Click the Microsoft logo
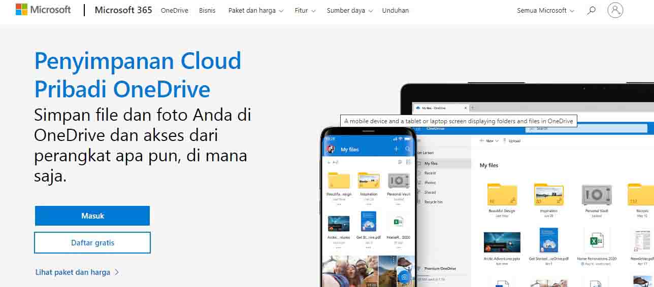The image size is (654, 287). [43, 10]
